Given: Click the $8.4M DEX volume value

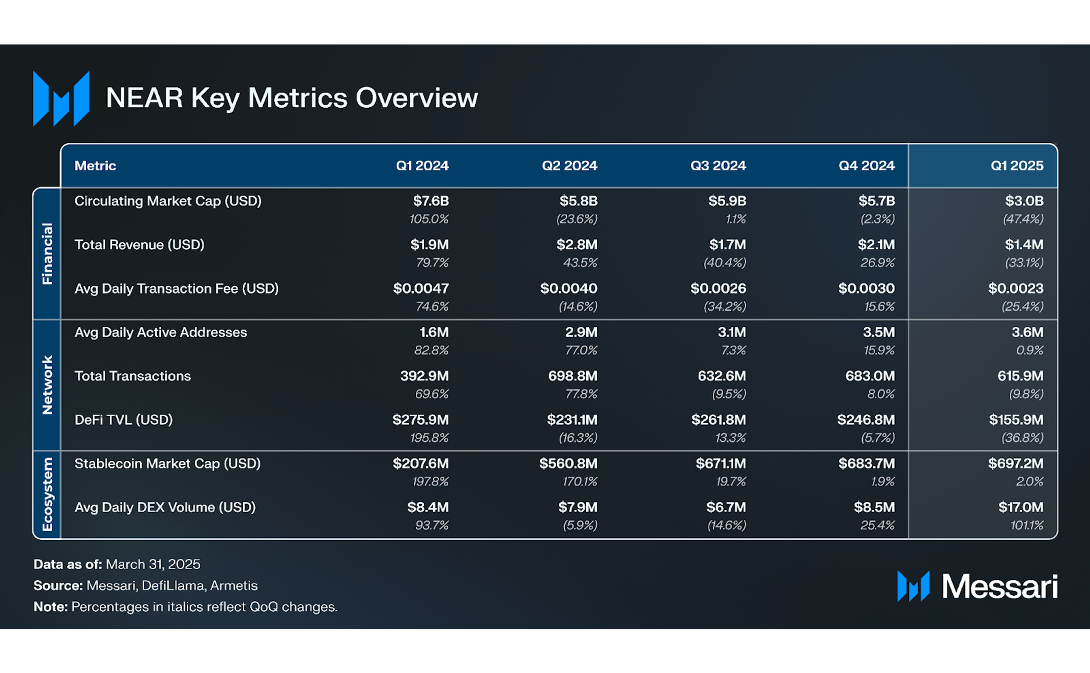Looking at the screenshot, I should pyautogui.click(x=428, y=507).
